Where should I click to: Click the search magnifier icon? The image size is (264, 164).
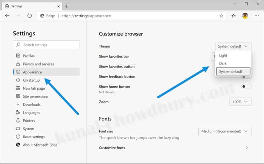pyautogui.click(x=18, y=45)
